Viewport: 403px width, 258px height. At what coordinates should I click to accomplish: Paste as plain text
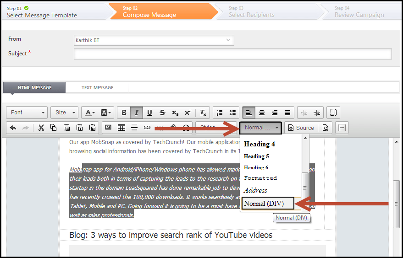click(x=80, y=128)
